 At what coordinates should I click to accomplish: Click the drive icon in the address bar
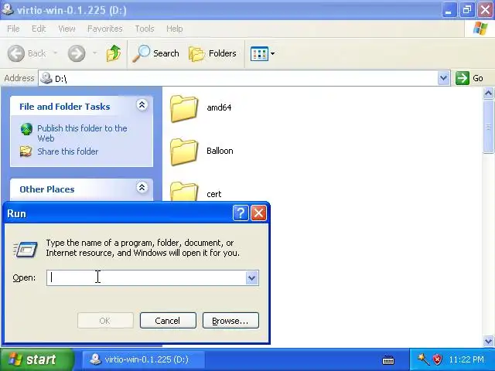46,77
